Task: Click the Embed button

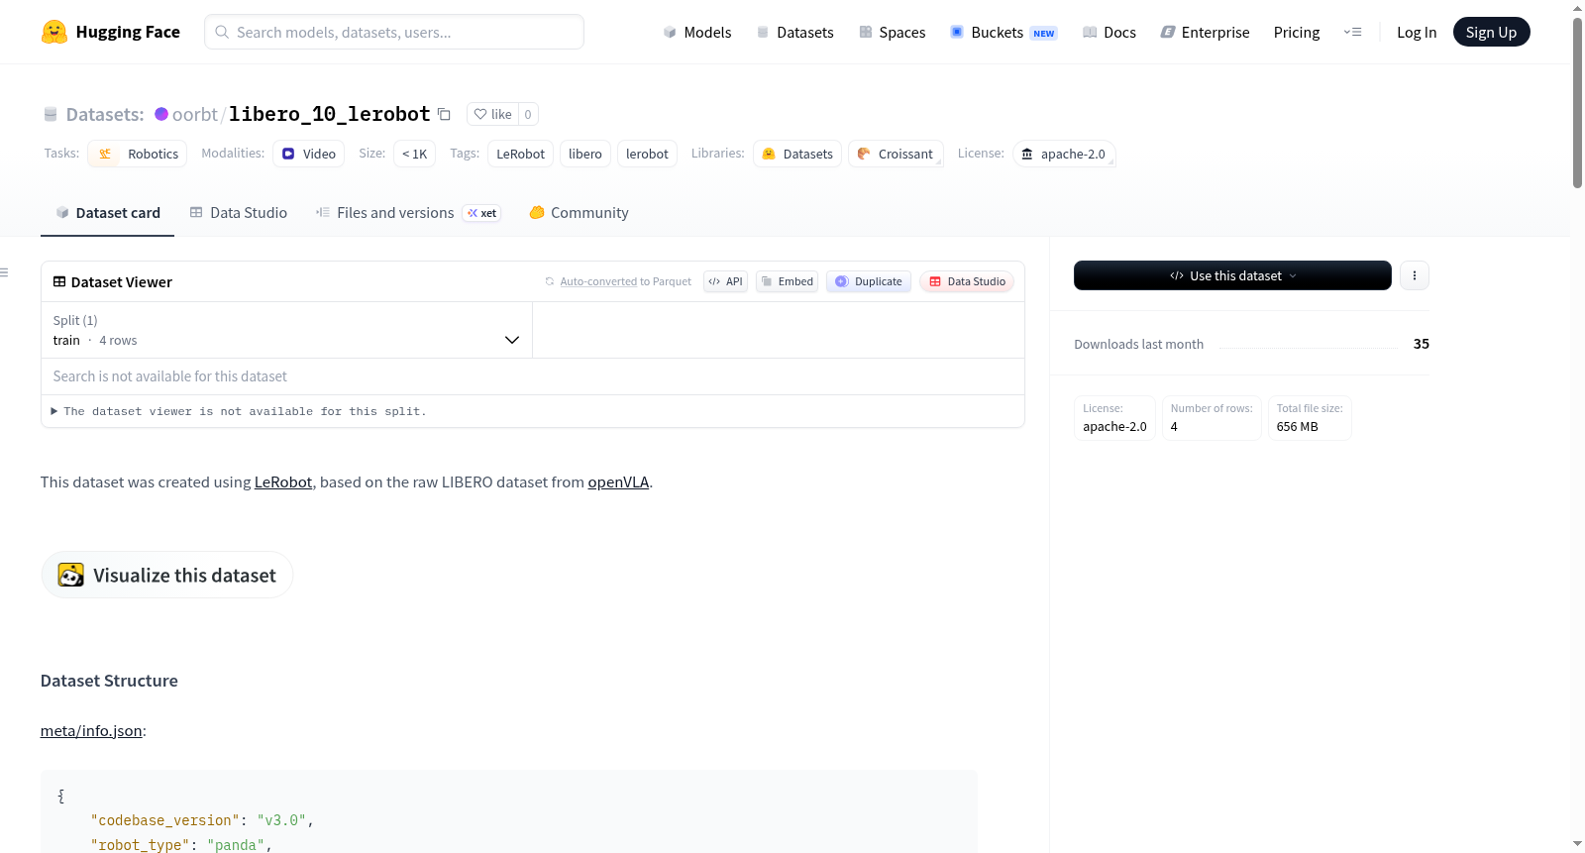Action: coord(787,281)
